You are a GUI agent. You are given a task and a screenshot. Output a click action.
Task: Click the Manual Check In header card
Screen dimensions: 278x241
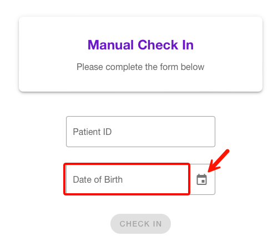pos(140,54)
